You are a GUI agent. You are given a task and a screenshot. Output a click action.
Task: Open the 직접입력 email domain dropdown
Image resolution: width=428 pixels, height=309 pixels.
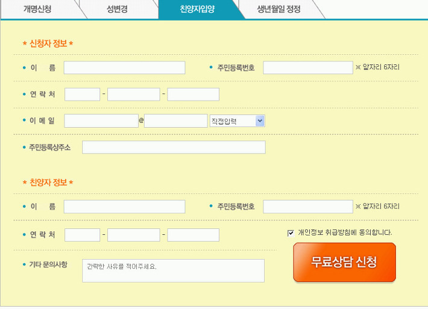coord(237,121)
